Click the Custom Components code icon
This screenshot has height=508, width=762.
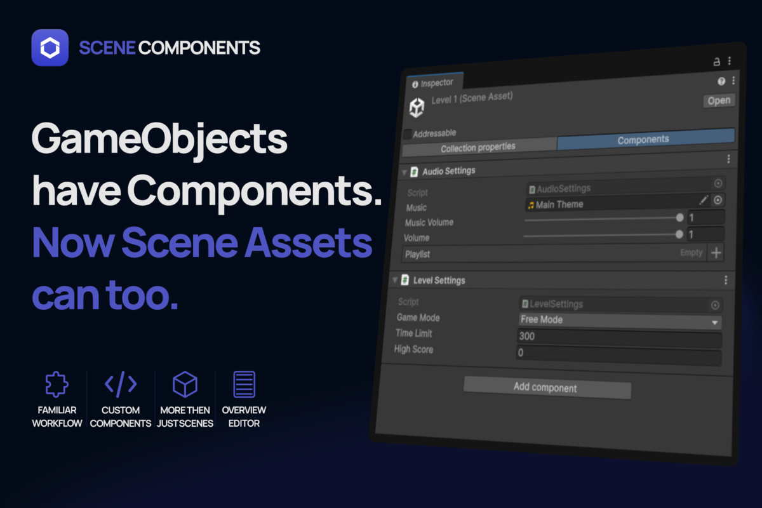pos(121,384)
